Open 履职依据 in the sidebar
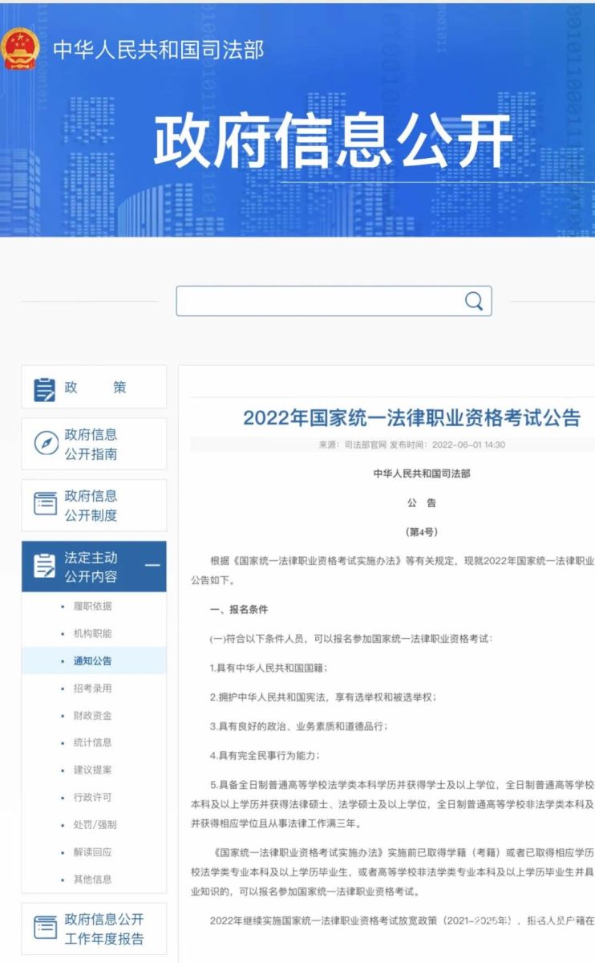This screenshot has width=595, height=963. pos(92,606)
